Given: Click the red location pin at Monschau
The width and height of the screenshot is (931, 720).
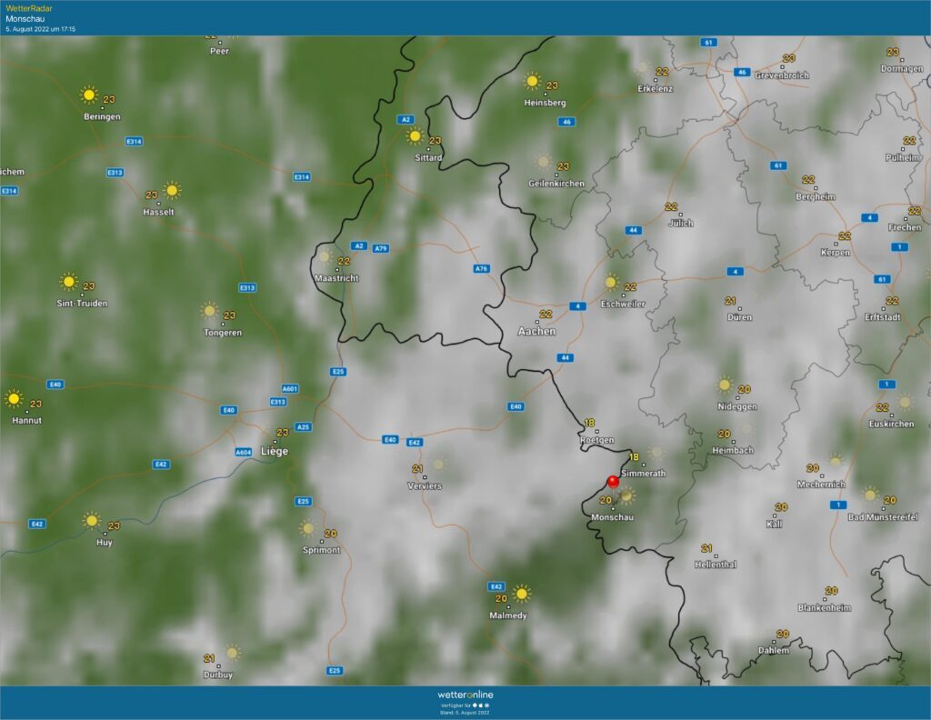Looking at the screenshot, I should (x=614, y=482).
